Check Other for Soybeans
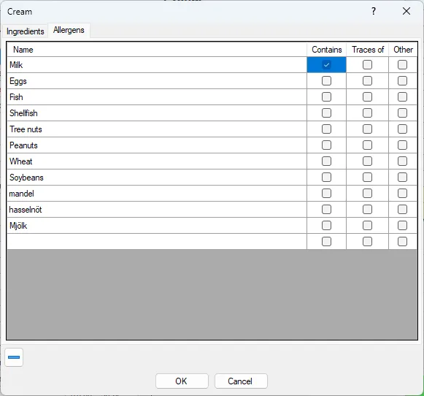Screen dimensions: 424x396 pos(402,178)
